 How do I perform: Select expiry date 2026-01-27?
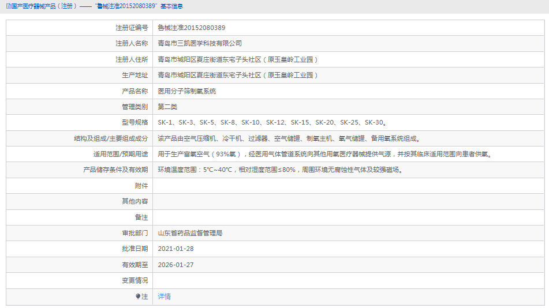tap(175, 265)
